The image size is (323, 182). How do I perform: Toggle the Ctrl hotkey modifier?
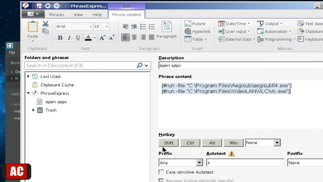click(190, 143)
